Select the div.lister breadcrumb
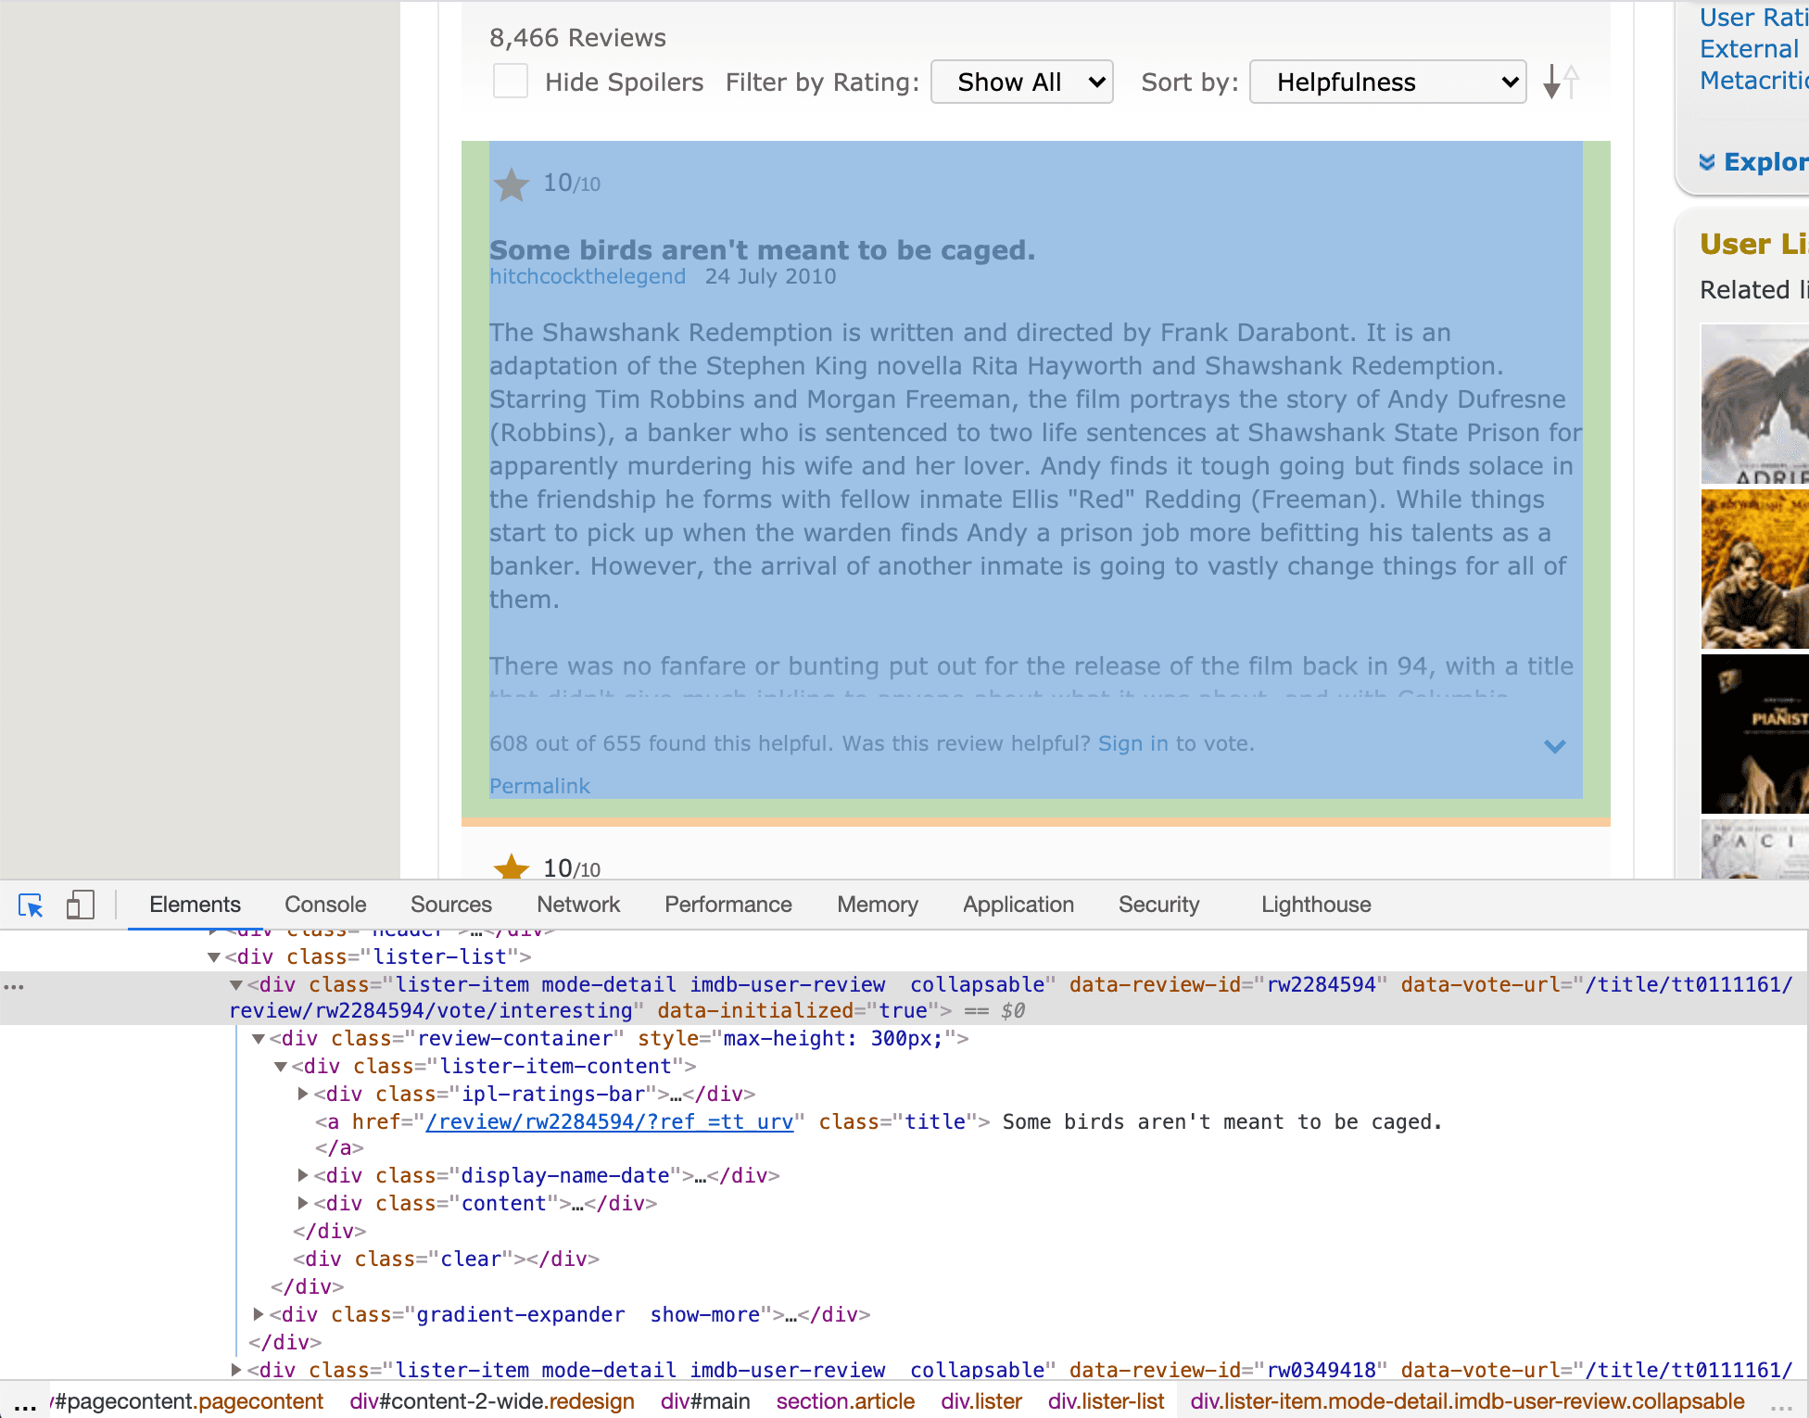Image resolution: width=1809 pixels, height=1418 pixels. [x=981, y=1401]
